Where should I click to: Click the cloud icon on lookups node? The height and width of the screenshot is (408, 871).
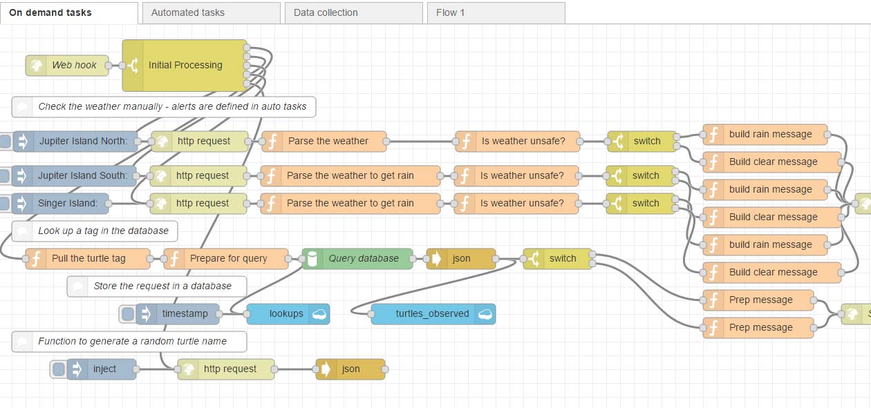[319, 314]
